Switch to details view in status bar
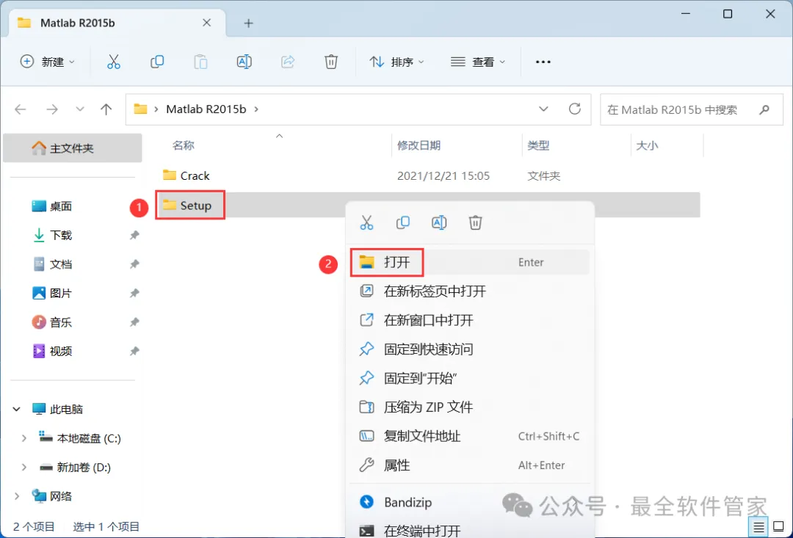The height and width of the screenshot is (538, 793). (x=758, y=528)
